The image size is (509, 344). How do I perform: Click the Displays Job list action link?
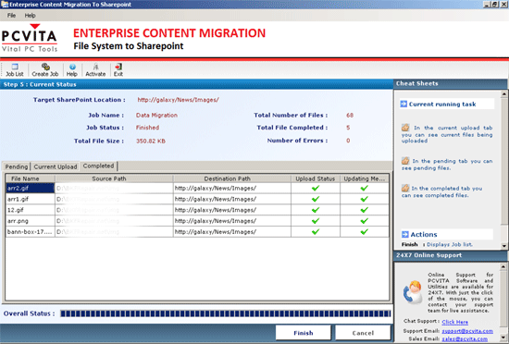[450, 244]
